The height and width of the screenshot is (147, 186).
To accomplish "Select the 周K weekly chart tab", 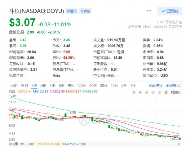I will coord(43,85).
